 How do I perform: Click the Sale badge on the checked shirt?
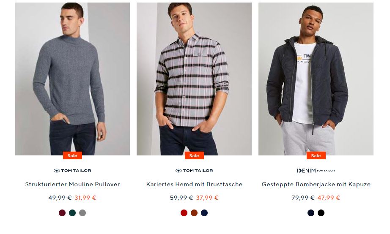(194, 155)
